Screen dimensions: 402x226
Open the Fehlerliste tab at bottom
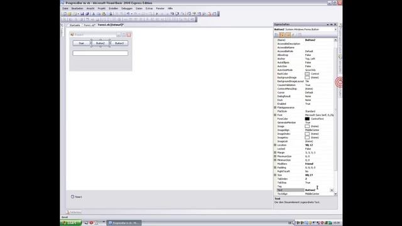pyautogui.click(x=74, y=212)
